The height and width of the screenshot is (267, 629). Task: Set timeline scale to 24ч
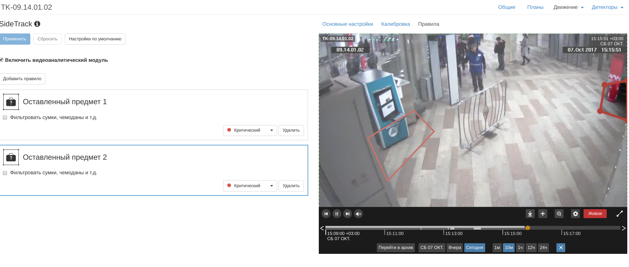(544, 248)
